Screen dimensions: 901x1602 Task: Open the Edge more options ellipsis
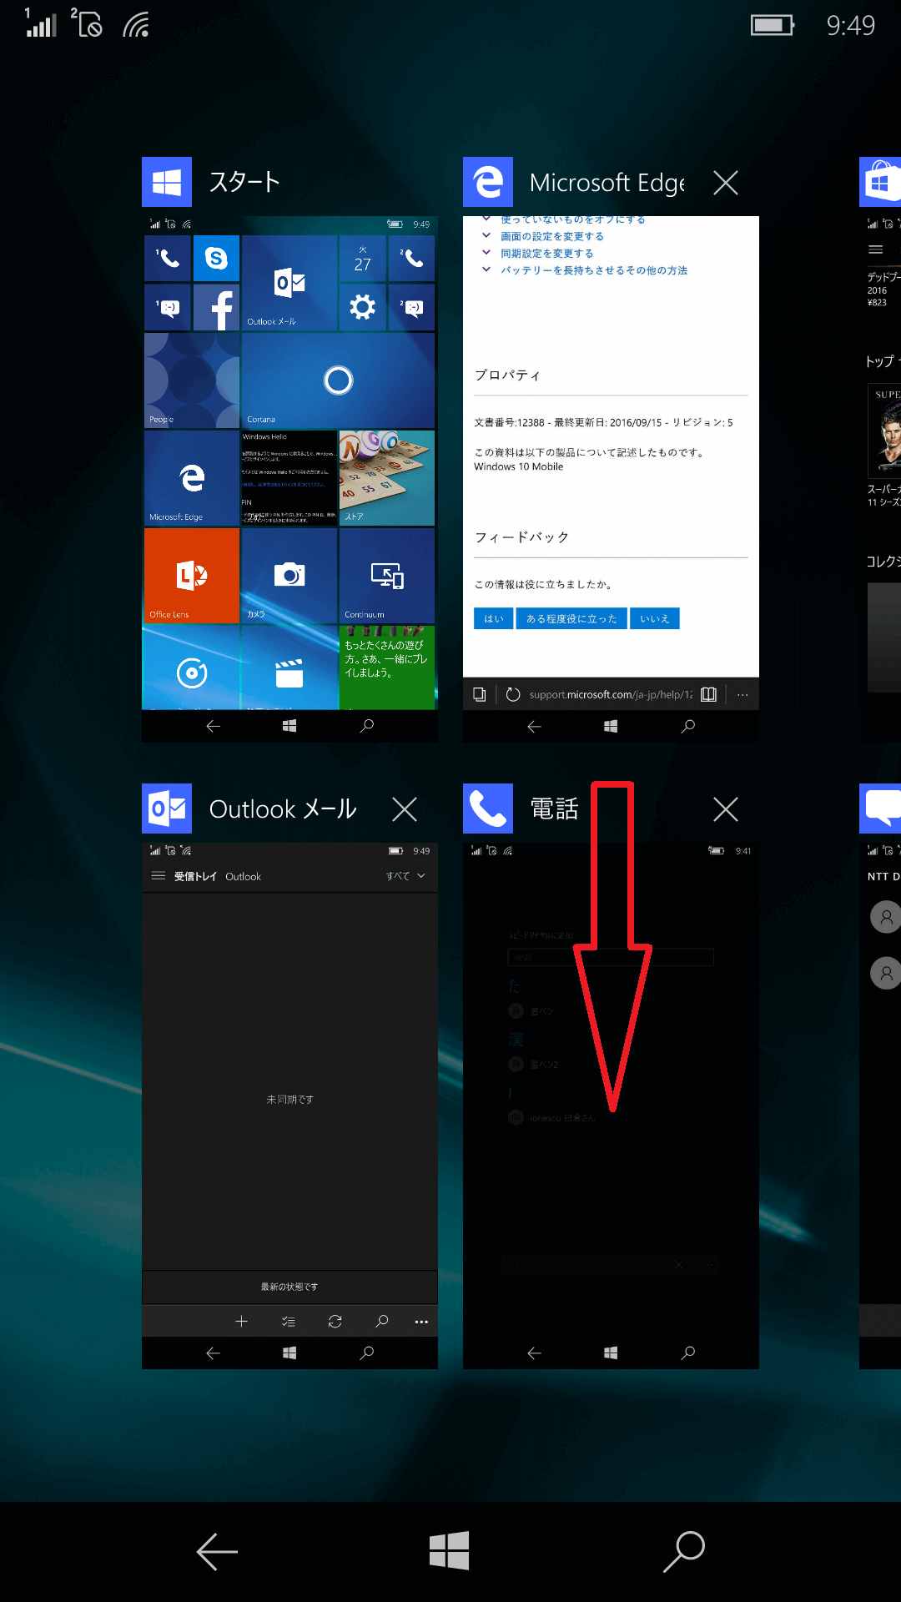742,694
